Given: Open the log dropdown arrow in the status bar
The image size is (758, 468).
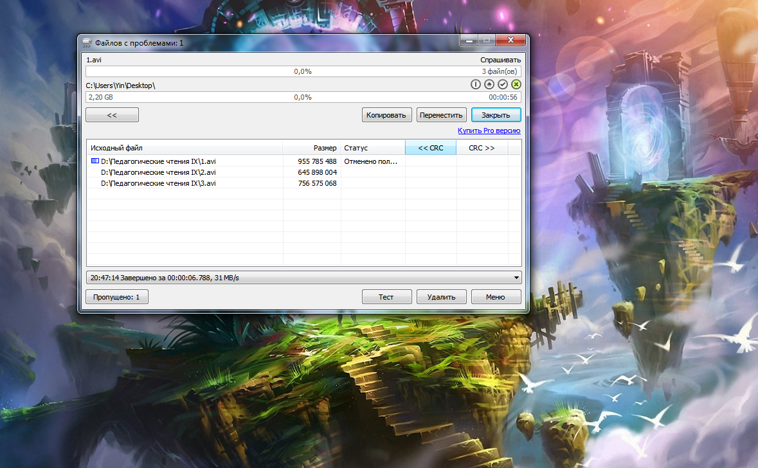Looking at the screenshot, I should tap(516, 278).
